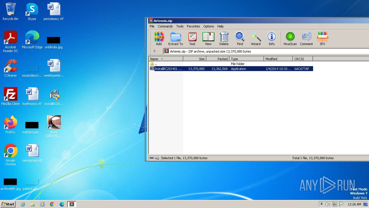Image resolution: width=369 pixels, height=208 pixels.
Task: Click the 12:26 AM taskbar clock
Action: (354, 204)
